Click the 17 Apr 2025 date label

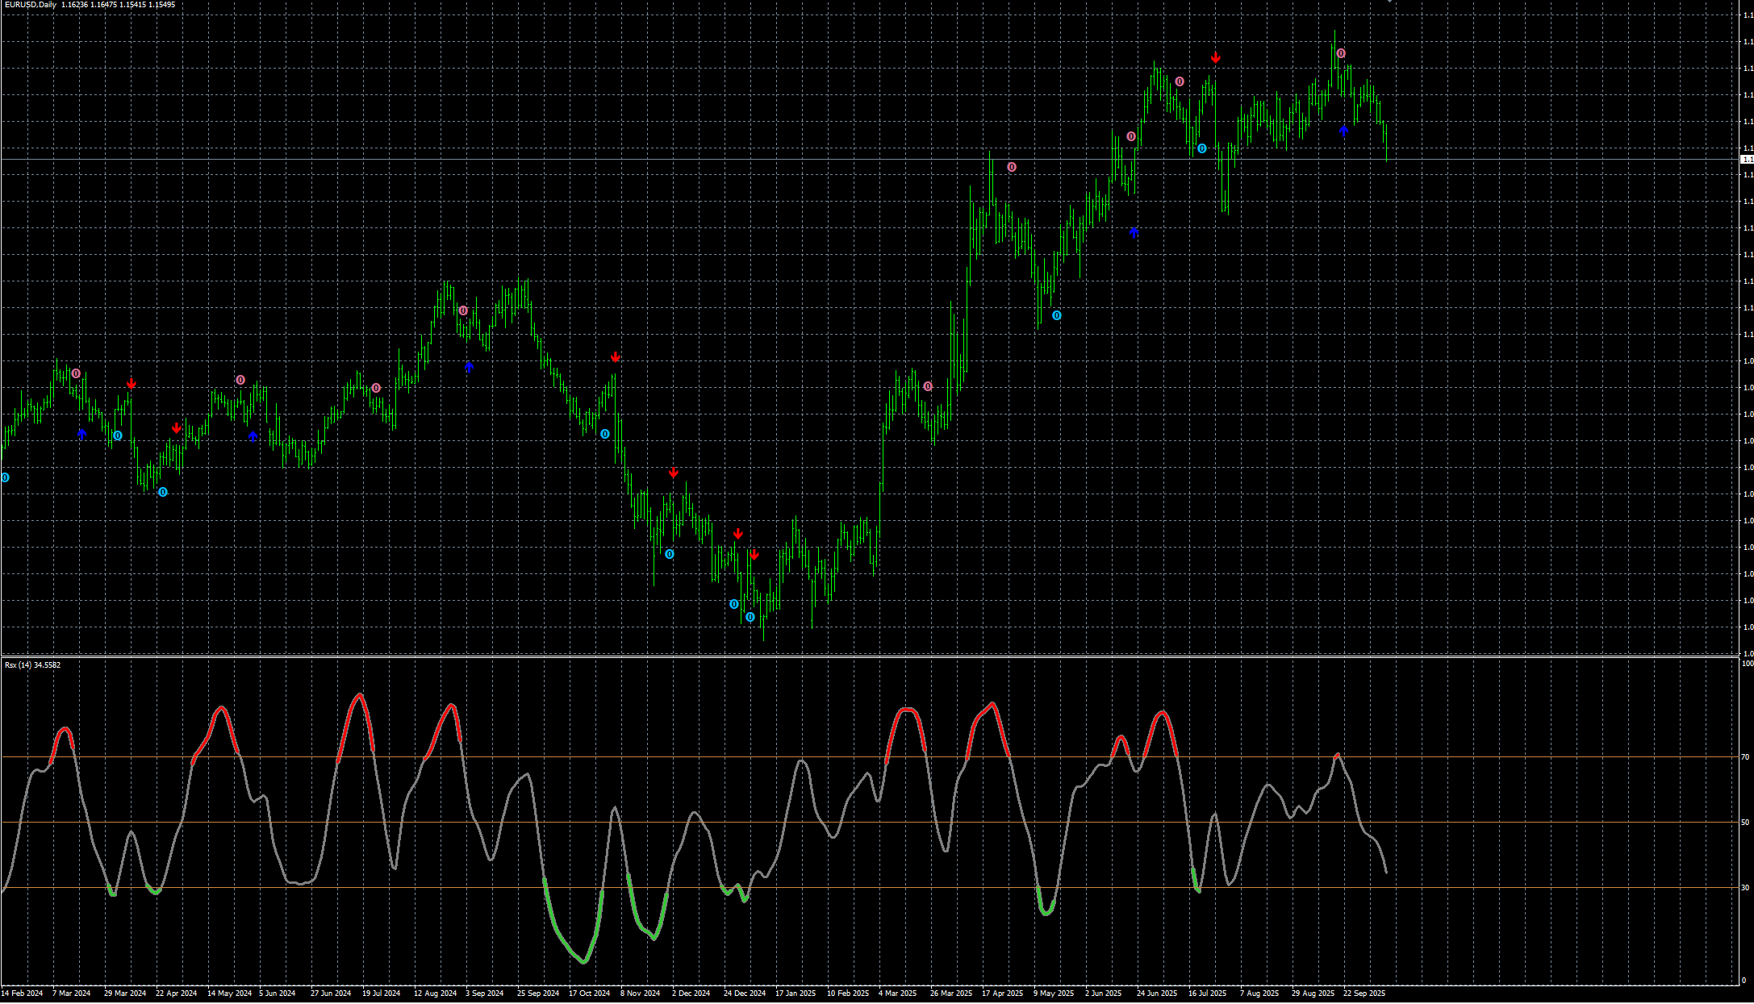[1002, 994]
